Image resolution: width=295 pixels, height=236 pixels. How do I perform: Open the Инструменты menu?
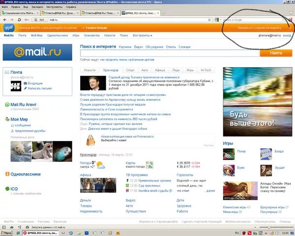55,7
